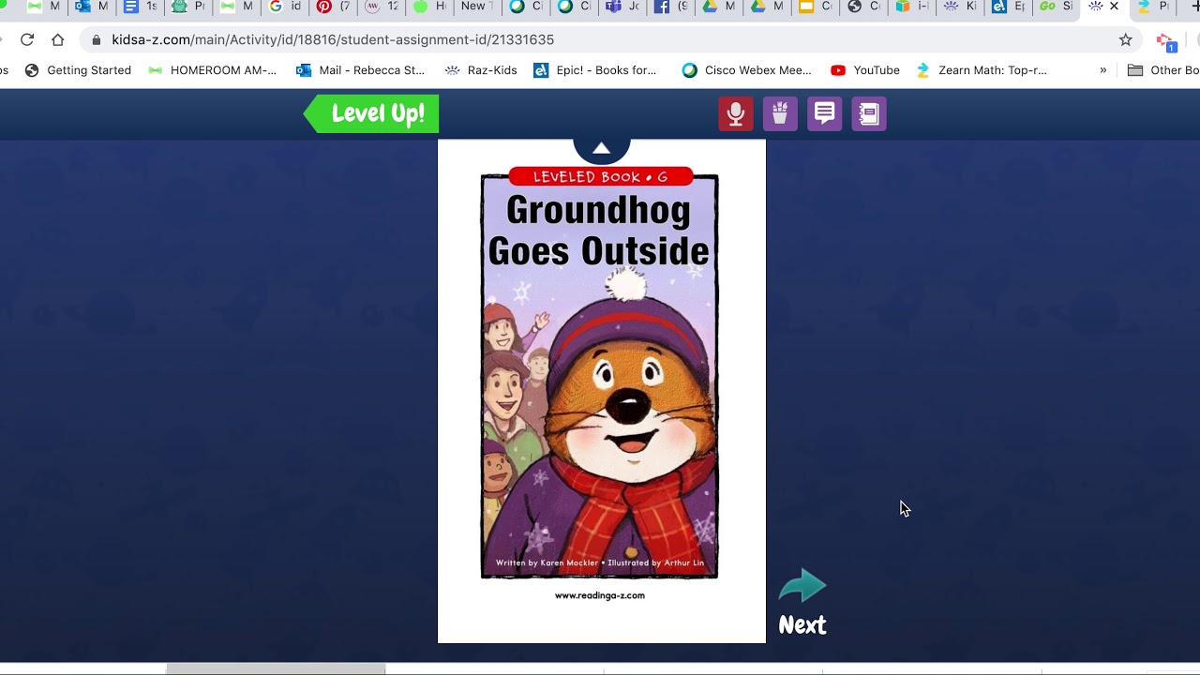Open the Other Bookmarks folder
1200x675 pixels.
(x=1163, y=70)
